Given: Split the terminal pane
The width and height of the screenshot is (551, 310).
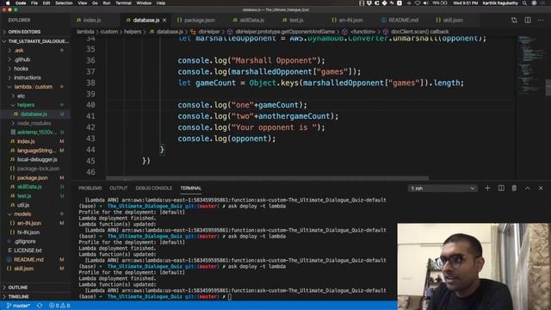Looking at the screenshot, I should coord(501,189).
